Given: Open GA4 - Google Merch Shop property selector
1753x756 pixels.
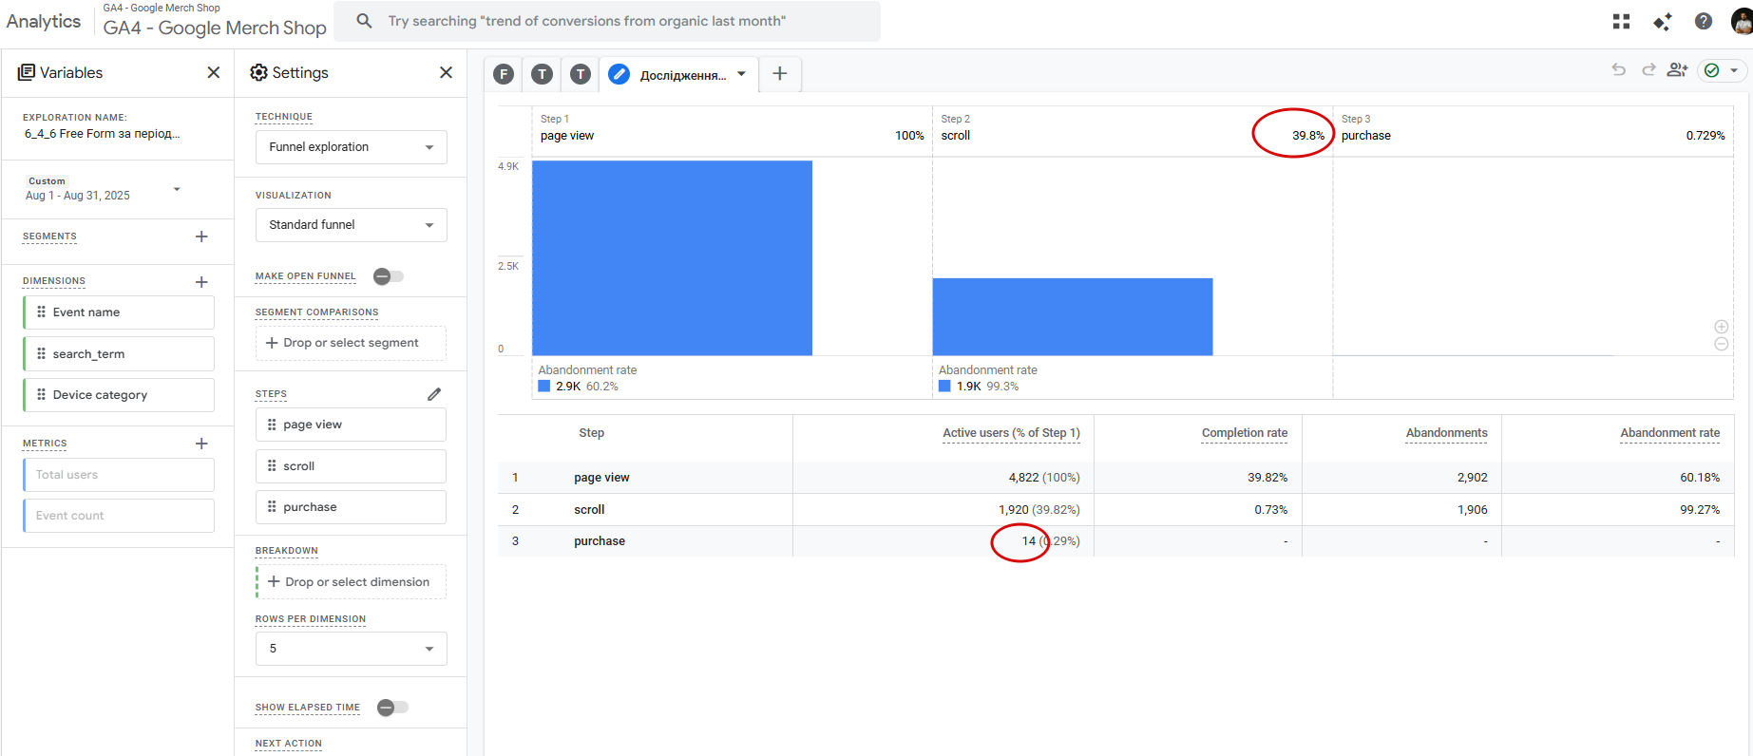Looking at the screenshot, I should pos(215,21).
